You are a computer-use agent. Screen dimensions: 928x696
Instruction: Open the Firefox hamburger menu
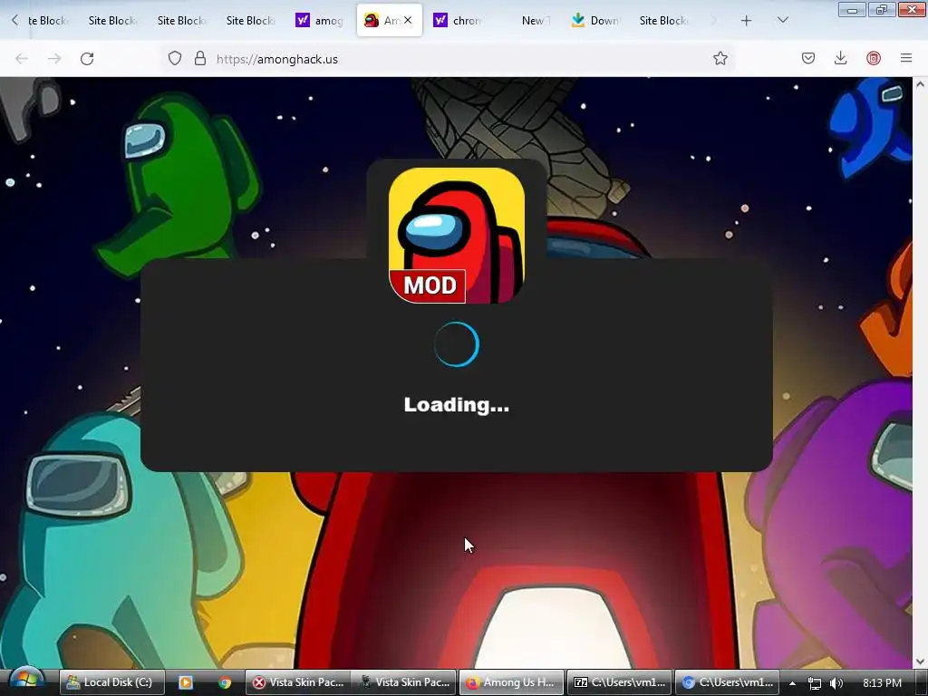[x=906, y=59]
